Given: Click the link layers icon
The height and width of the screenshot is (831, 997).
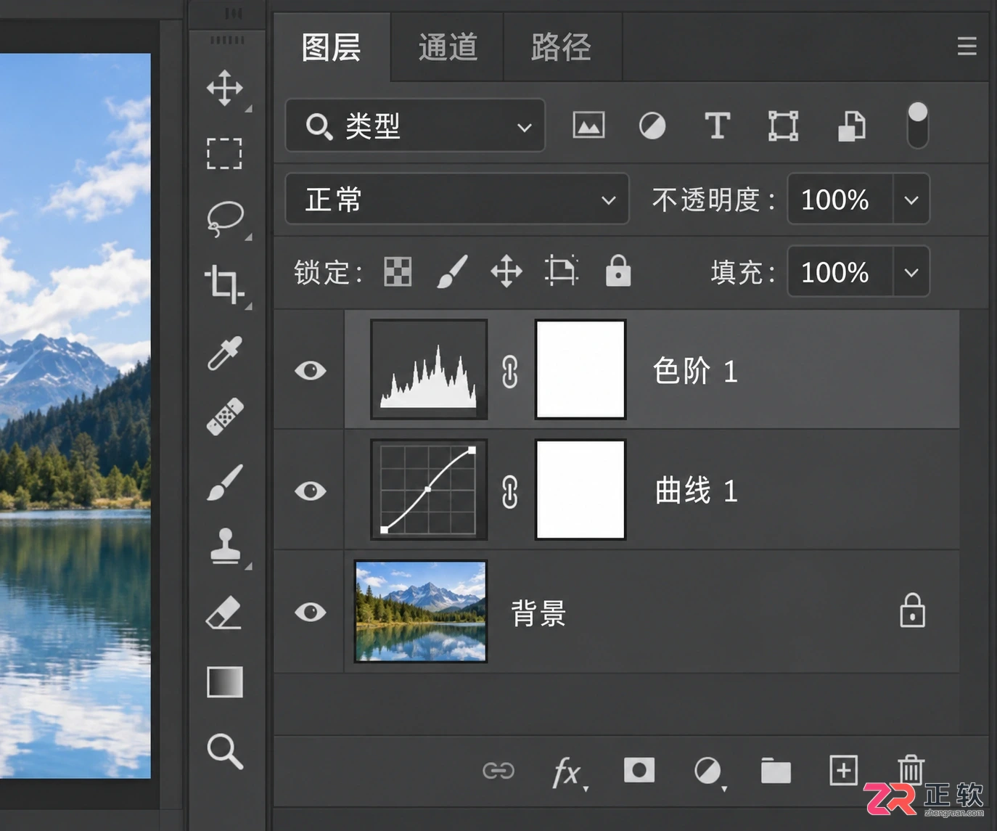Looking at the screenshot, I should tap(499, 771).
